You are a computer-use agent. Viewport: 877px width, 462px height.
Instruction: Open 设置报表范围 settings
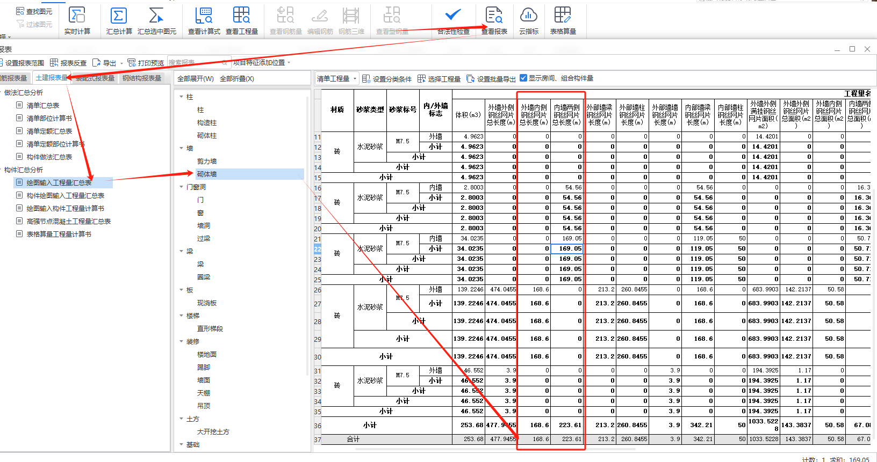[22, 63]
